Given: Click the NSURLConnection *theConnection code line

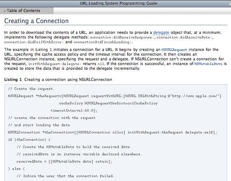Looking at the screenshot, I should (x=113, y=132).
